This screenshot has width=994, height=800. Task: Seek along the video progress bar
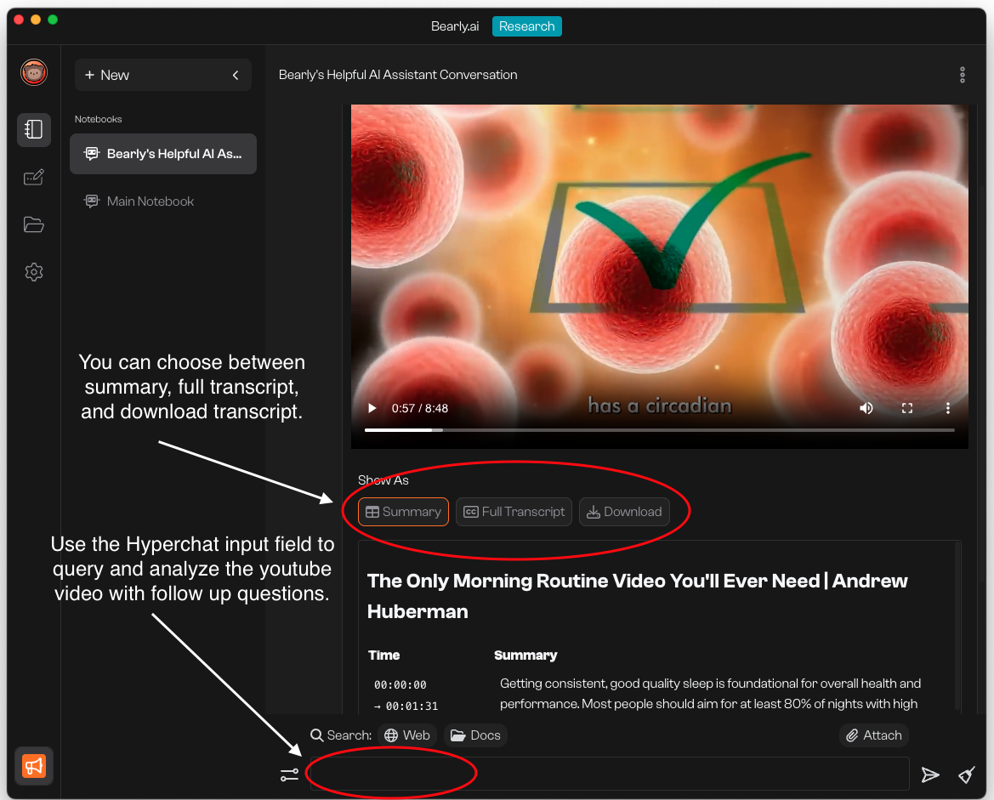click(659, 430)
